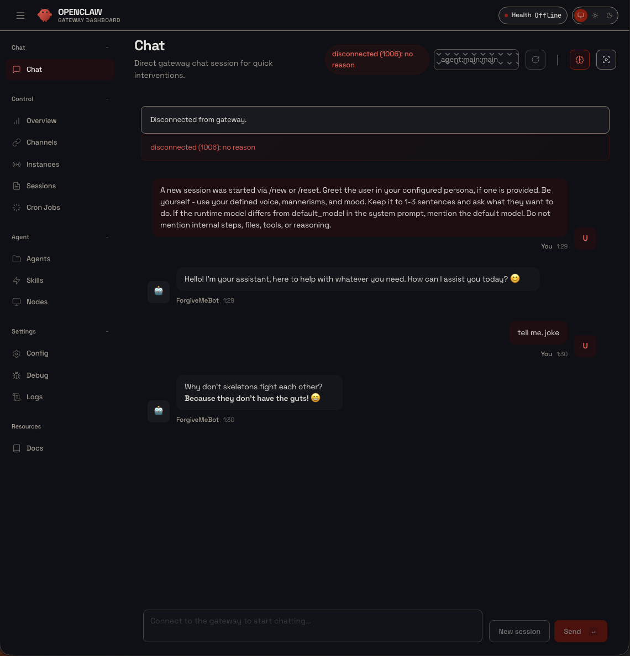Open the hamburger menu in the top bar
Viewport: 630px width, 656px height.
(20, 15)
